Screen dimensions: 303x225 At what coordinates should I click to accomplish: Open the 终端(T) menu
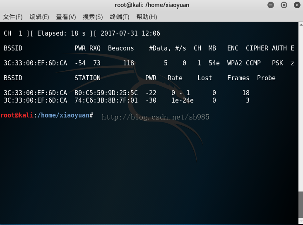(x=120, y=17)
